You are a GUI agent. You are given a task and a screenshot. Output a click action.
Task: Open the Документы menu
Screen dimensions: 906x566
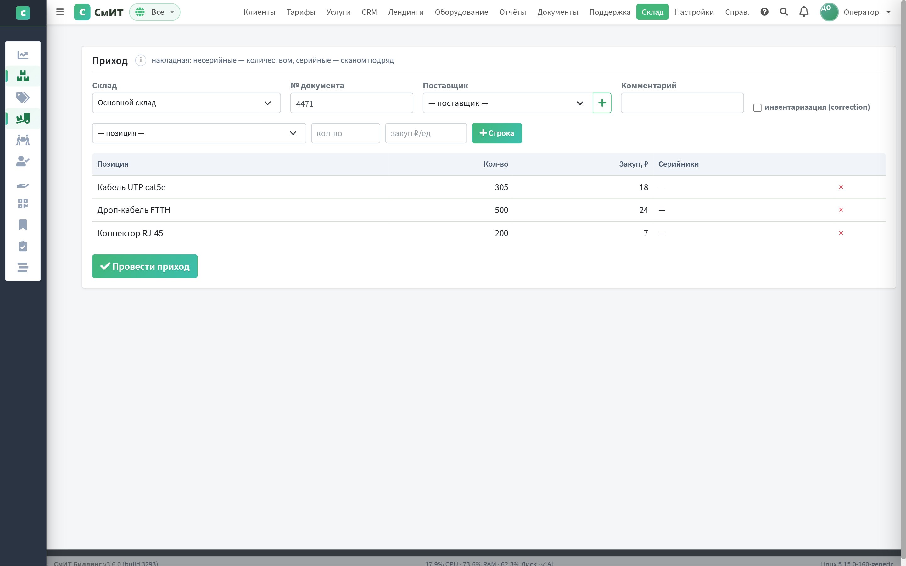tap(557, 12)
